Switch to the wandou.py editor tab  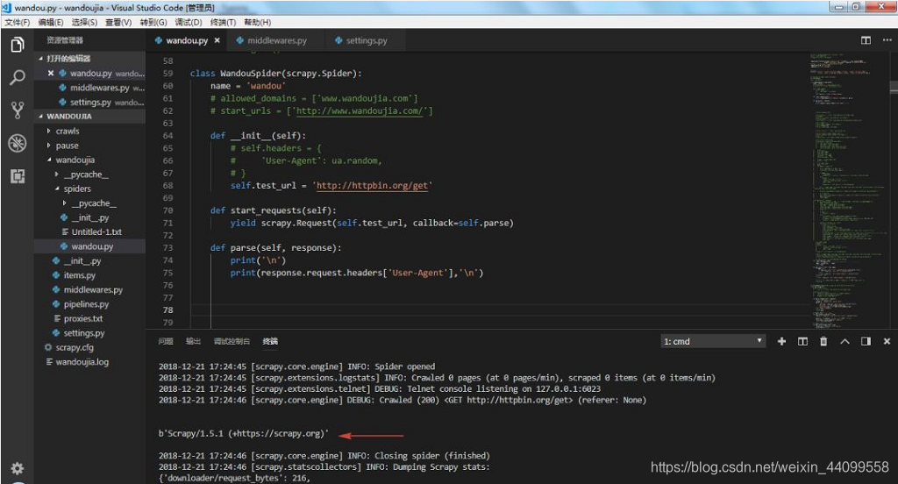coord(188,40)
